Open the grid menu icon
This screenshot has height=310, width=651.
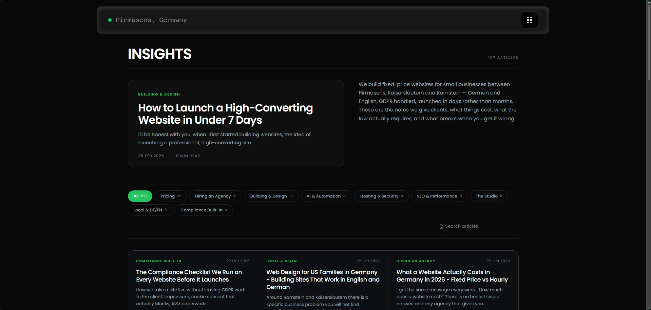[x=529, y=20]
